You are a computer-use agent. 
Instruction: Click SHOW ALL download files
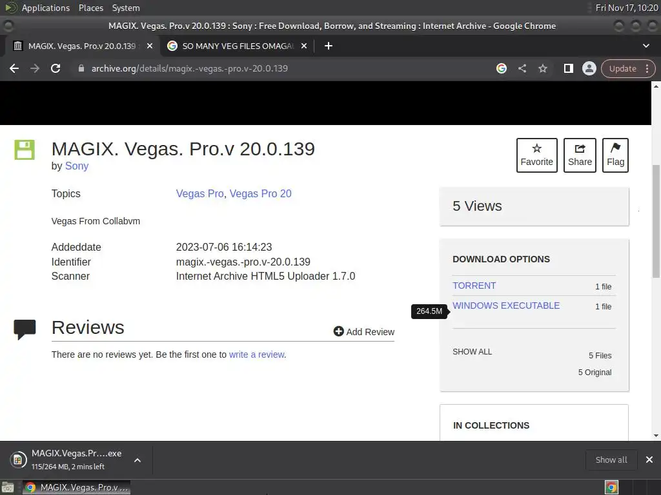[472, 351]
